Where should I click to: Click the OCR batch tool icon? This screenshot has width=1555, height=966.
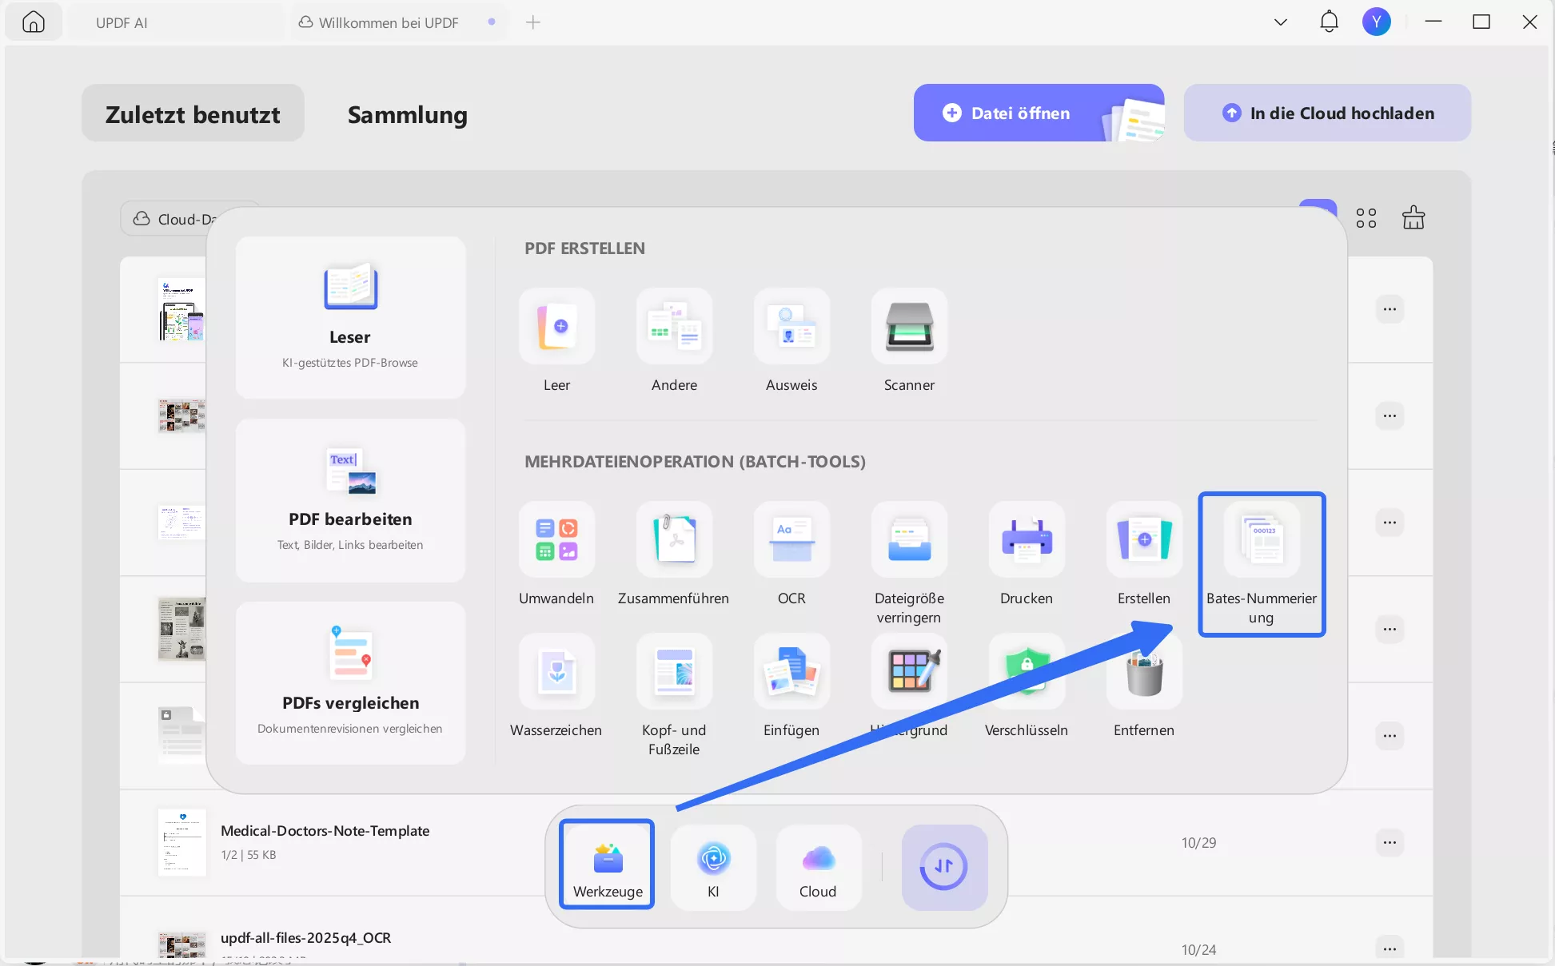click(791, 539)
